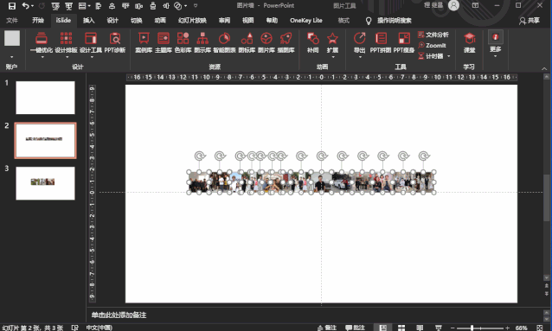Click the 设计工具 design tools icon
Screen dimensions: 552x331
tap(91, 38)
